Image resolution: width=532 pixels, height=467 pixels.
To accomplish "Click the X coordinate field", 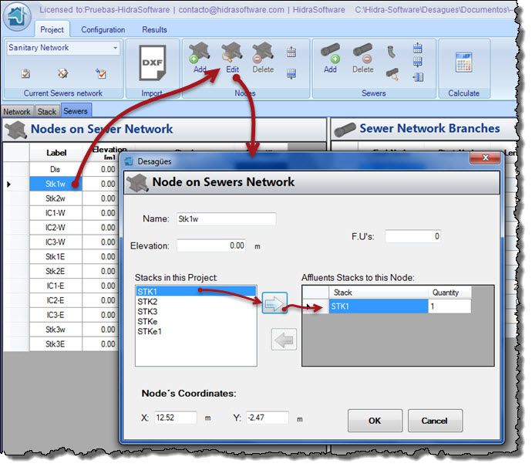I will point(176,418).
